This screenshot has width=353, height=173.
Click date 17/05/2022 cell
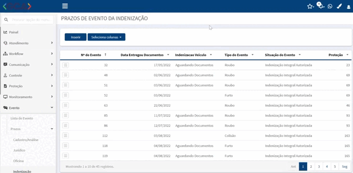pyautogui.click(x=162, y=65)
